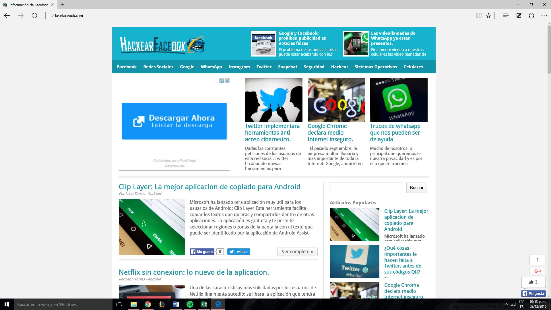551x310 pixels.
Task: Open League of Legends taskbar icon
Action: click(162, 304)
